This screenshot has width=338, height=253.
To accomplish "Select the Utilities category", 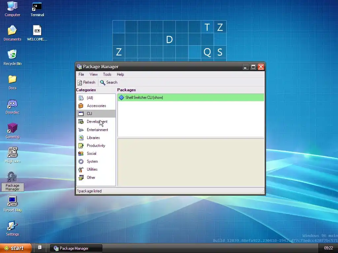I will 96,170.
